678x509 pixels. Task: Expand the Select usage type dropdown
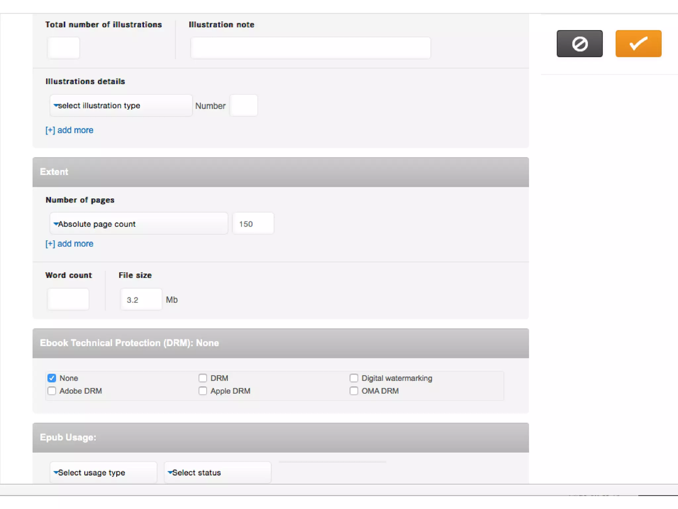[103, 473]
